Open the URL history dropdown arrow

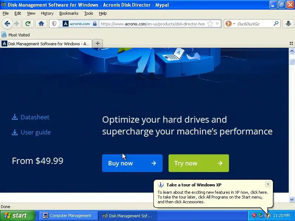coord(218,24)
